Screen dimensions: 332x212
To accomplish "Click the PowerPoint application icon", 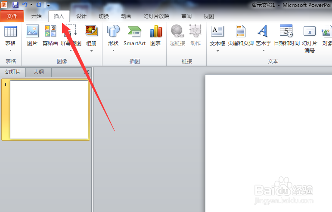I will point(4,5).
